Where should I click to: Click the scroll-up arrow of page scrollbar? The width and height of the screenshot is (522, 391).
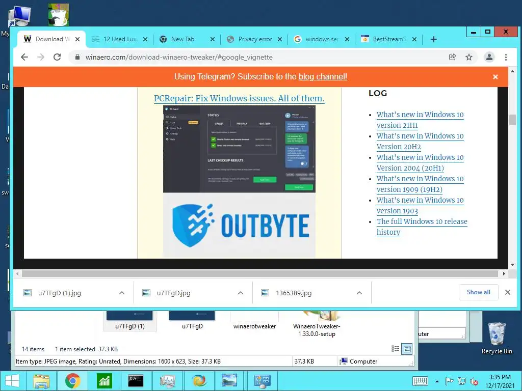click(512, 71)
